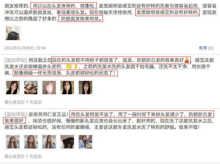Open the dark hair back-view thumbnail
Image resolution: width=220 pixels, height=164 pixels.
pos(67,142)
